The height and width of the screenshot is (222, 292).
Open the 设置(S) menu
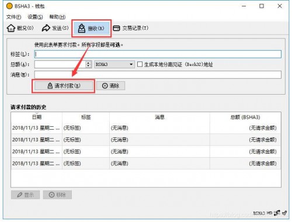pos(35,17)
